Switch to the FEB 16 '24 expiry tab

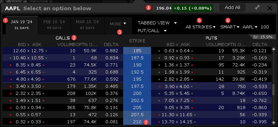click(54, 25)
